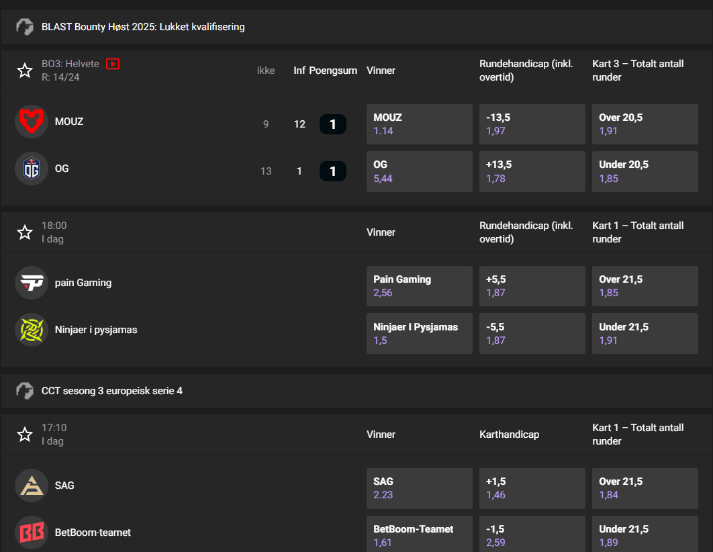The image size is (713, 552).
Task: Click the MOUZ team logo
Action: pos(31,122)
